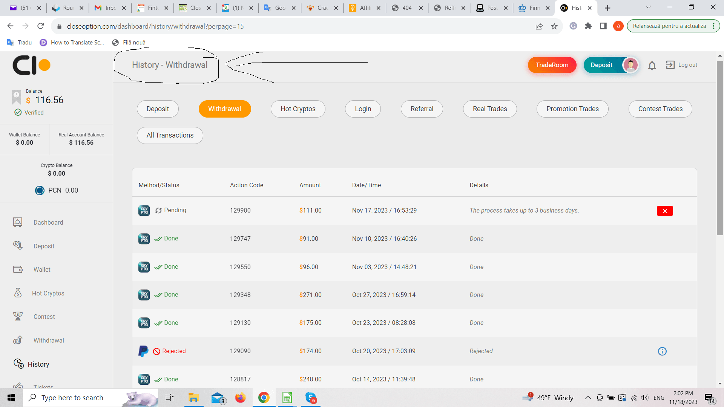Bookmark page with star icon
Screen dimensions: 724x407
pyautogui.click(x=554, y=26)
